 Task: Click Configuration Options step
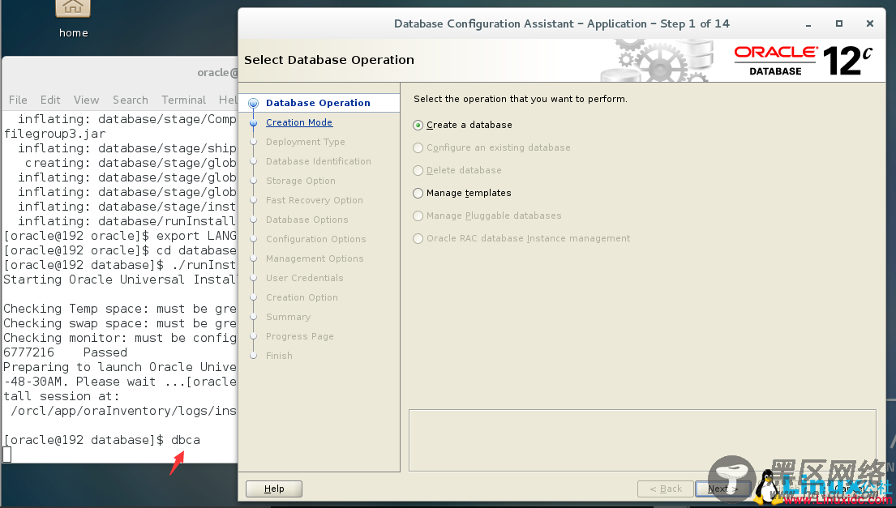(316, 239)
